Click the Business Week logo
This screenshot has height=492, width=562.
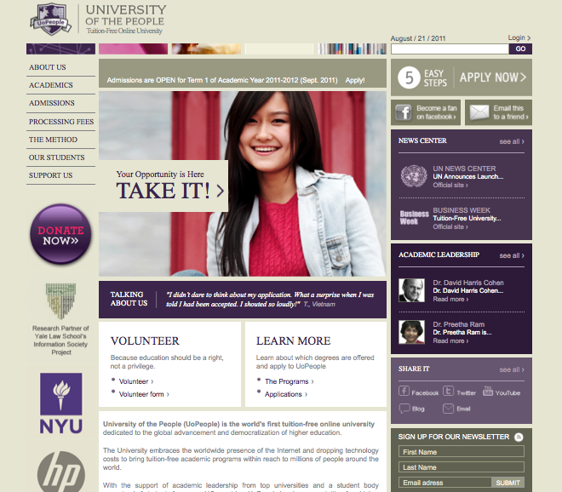pos(414,218)
